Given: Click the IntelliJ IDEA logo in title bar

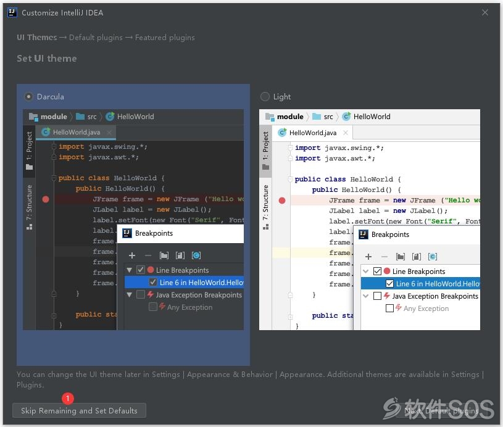Looking at the screenshot, I should [12, 12].
